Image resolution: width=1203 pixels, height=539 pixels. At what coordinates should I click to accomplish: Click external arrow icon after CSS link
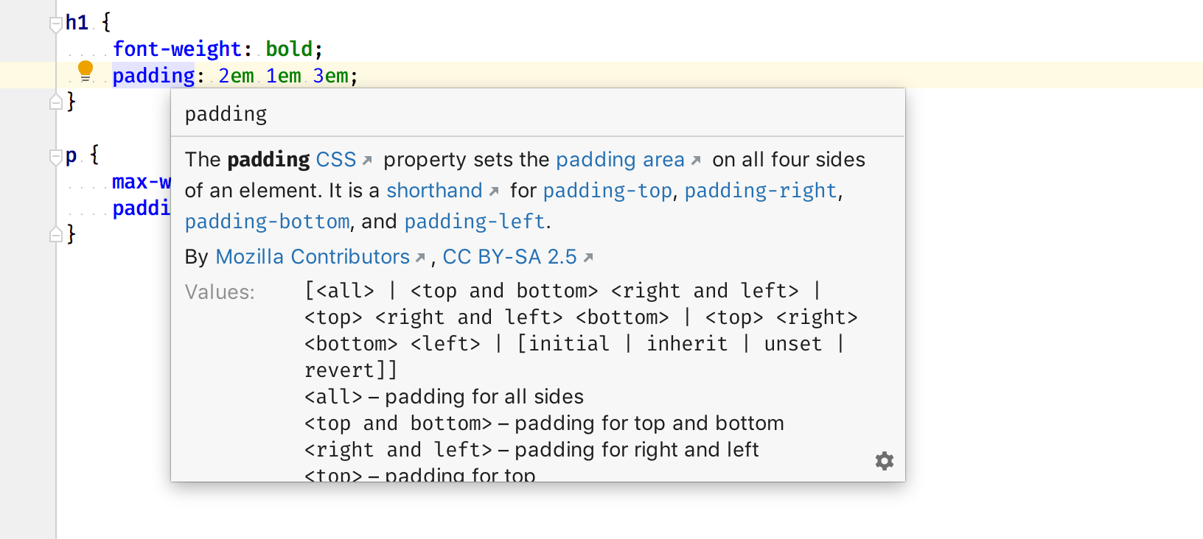pos(367,160)
